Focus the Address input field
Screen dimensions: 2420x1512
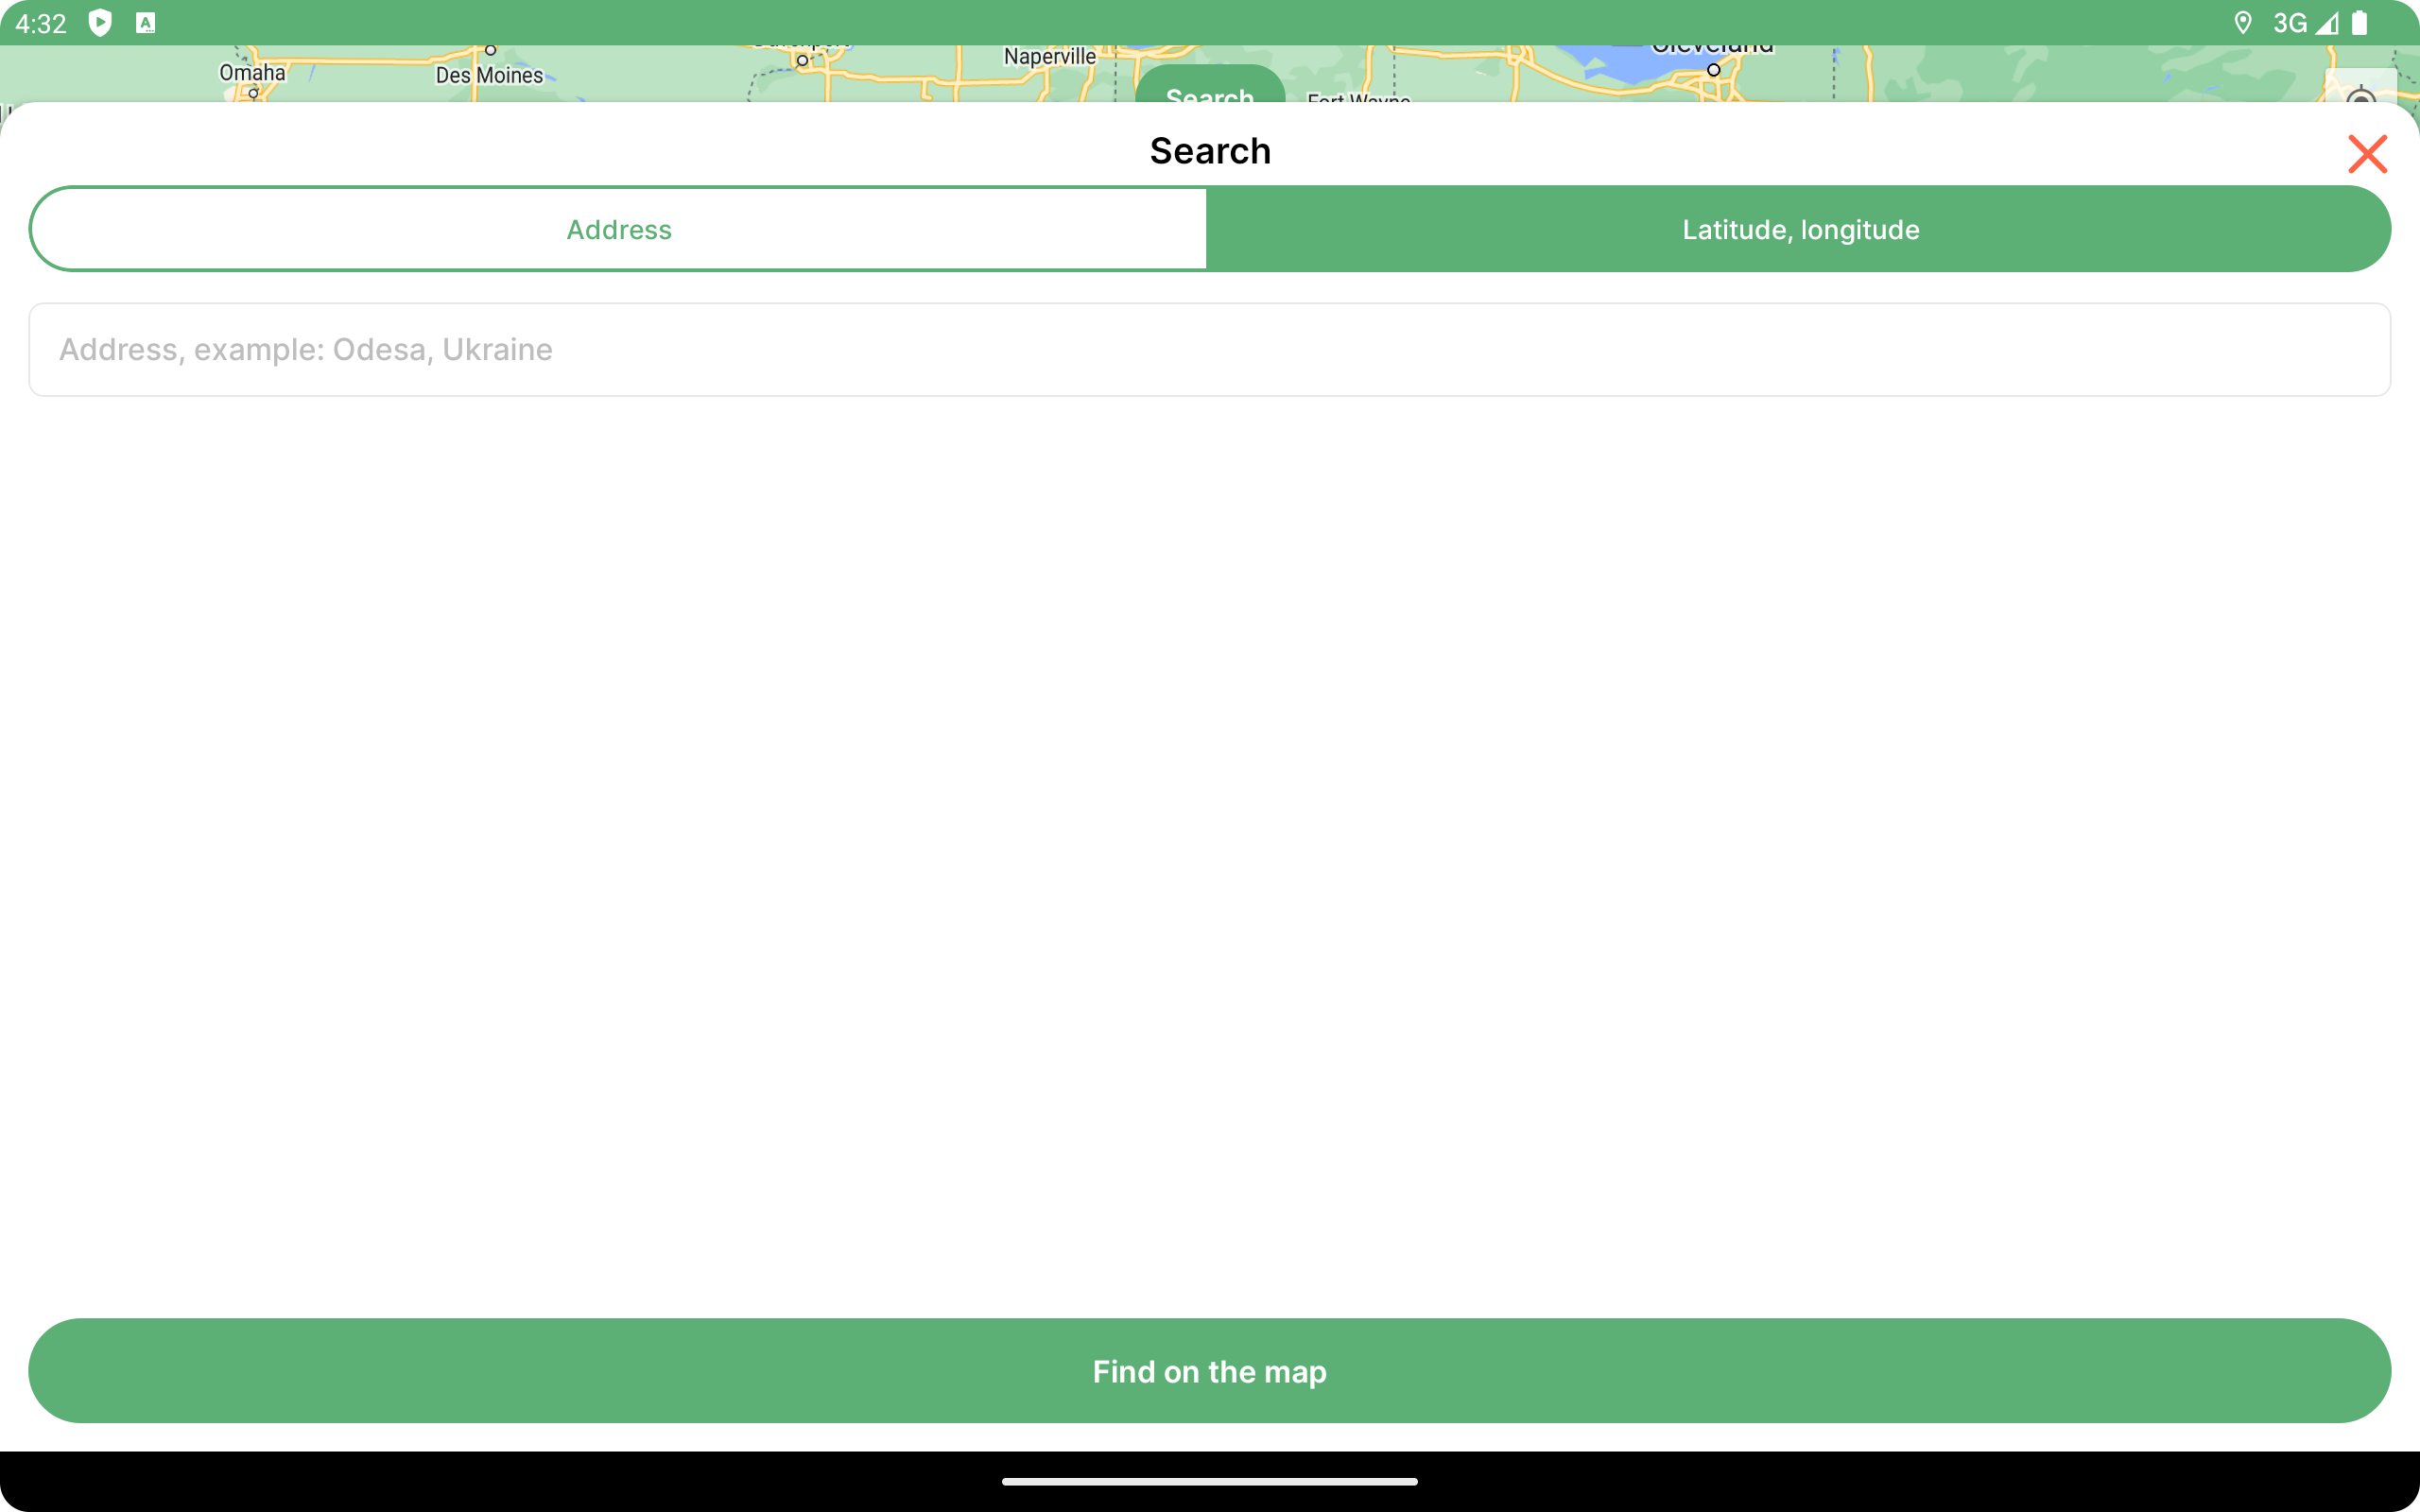point(1209,350)
